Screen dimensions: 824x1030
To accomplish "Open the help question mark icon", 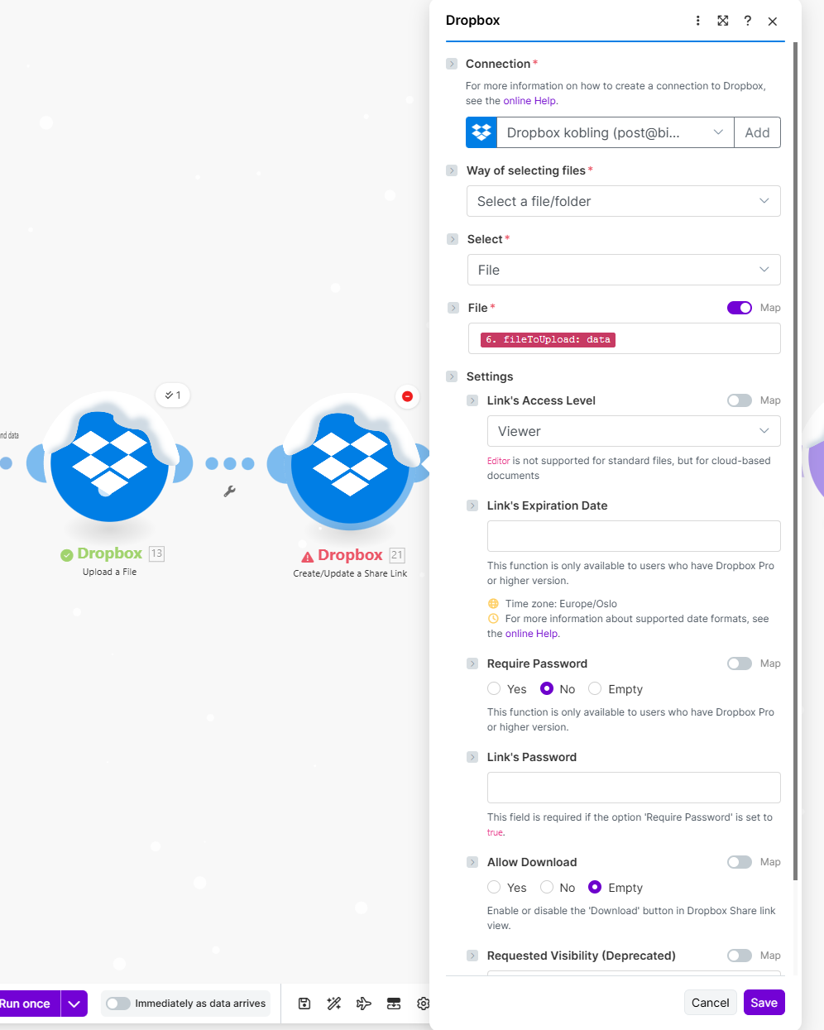I will point(748,21).
